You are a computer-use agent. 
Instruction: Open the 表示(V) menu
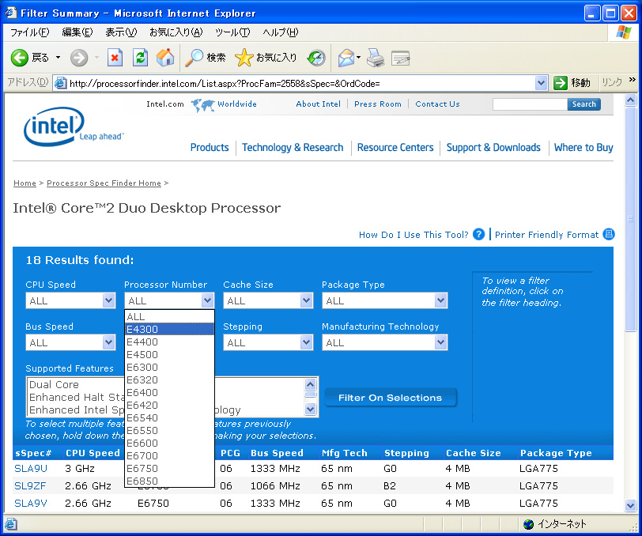tap(121, 32)
